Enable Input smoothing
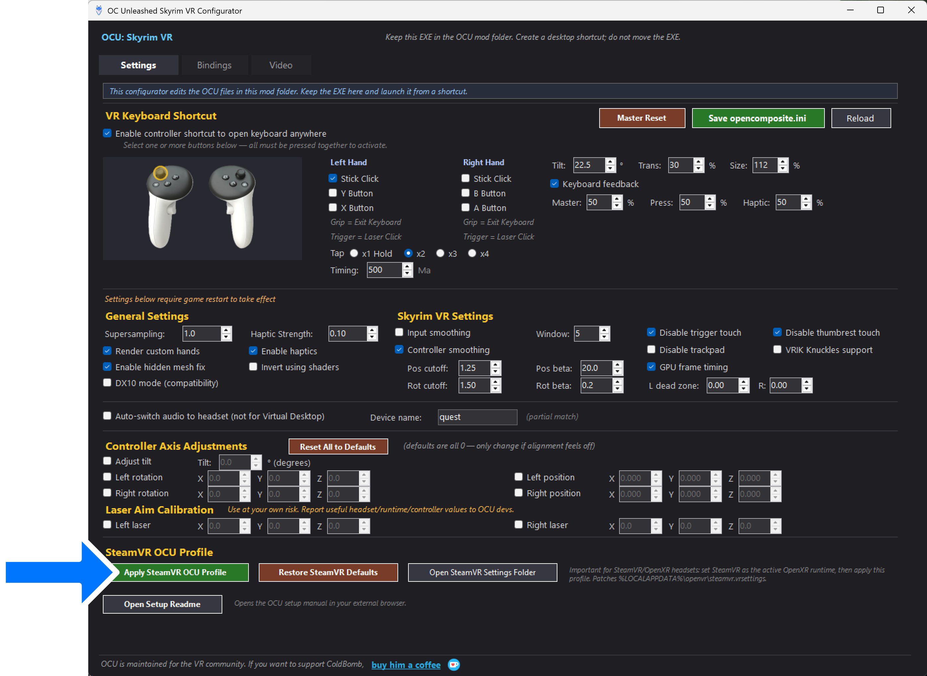927x676 pixels. click(399, 333)
